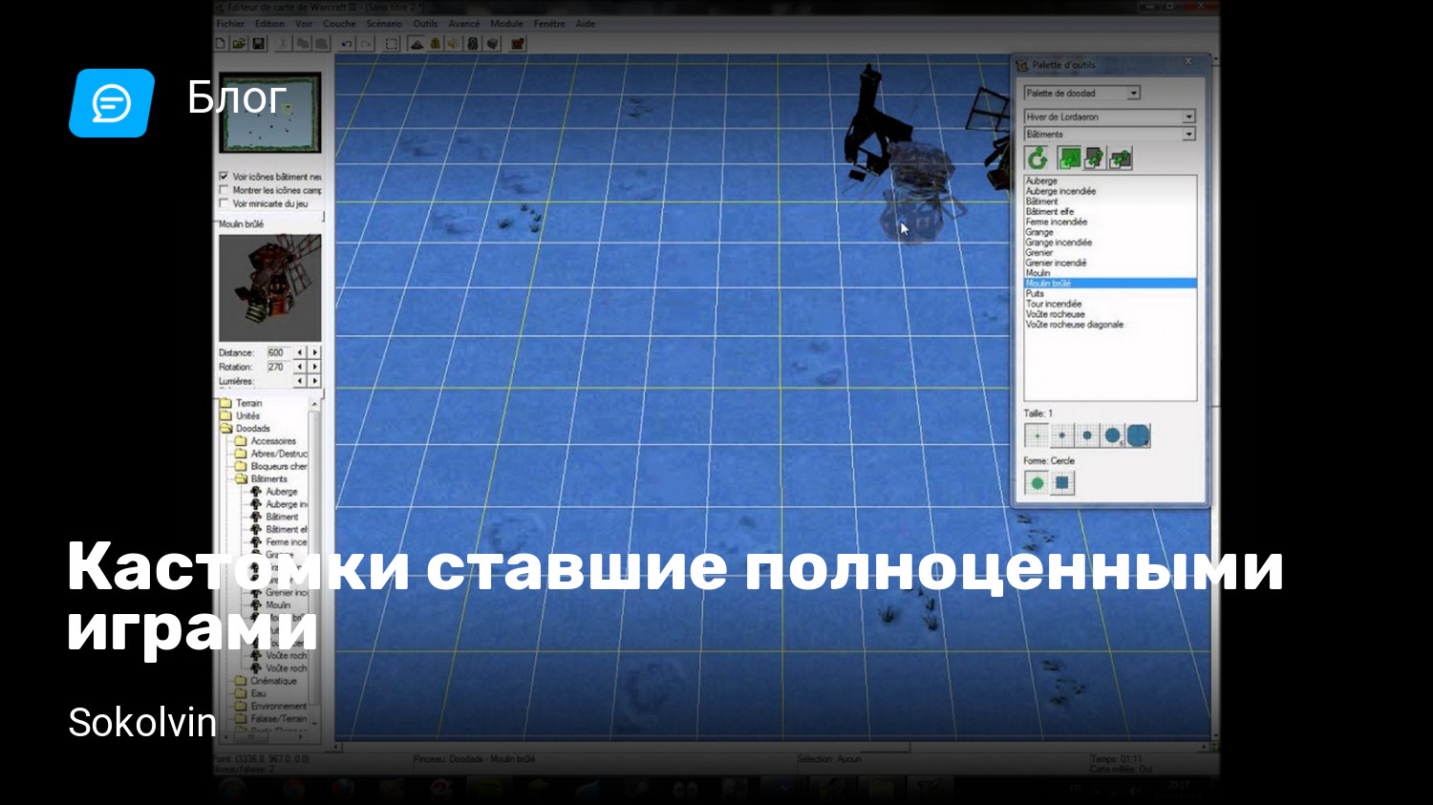Screen dimensions: 1433x805
Task: Click the Open map folder icon
Action: (239, 44)
